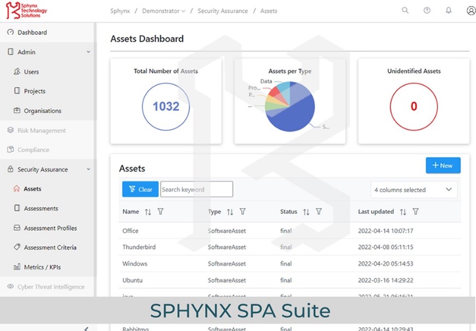Click the Sphynx breadcrumb link

(120, 11)
